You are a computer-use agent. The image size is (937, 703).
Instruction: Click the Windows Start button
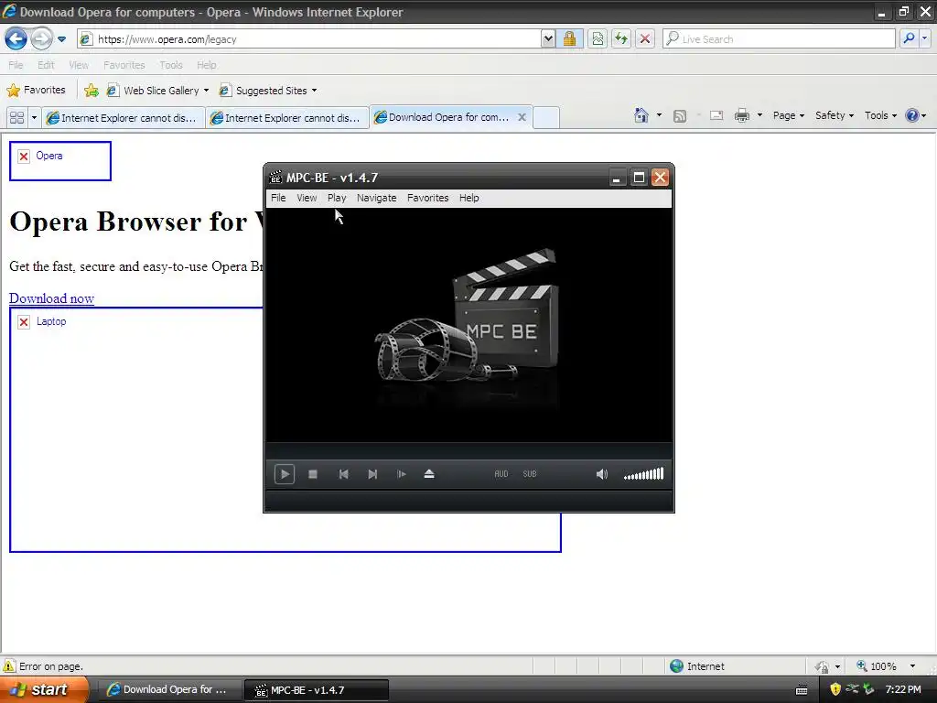click(x=44, y=690)
